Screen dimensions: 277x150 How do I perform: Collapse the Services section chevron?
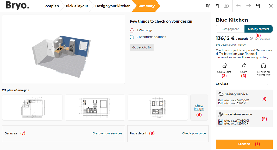[269, 84]
